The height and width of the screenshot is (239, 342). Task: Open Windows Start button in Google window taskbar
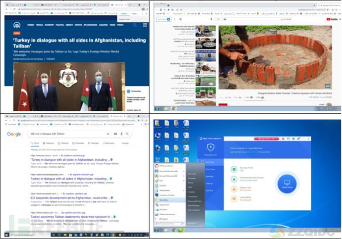pyautogui.click(x=7, y=235)
